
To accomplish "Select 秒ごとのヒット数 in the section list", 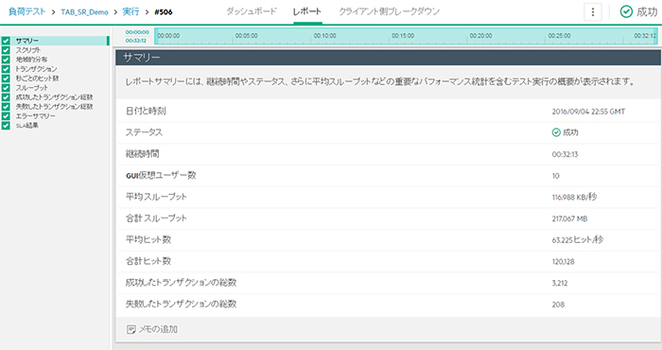I will click(x=38, y=79).
